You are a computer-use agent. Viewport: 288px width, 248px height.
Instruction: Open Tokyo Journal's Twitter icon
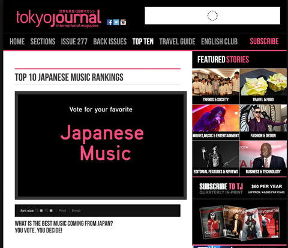tap(116, 22)
